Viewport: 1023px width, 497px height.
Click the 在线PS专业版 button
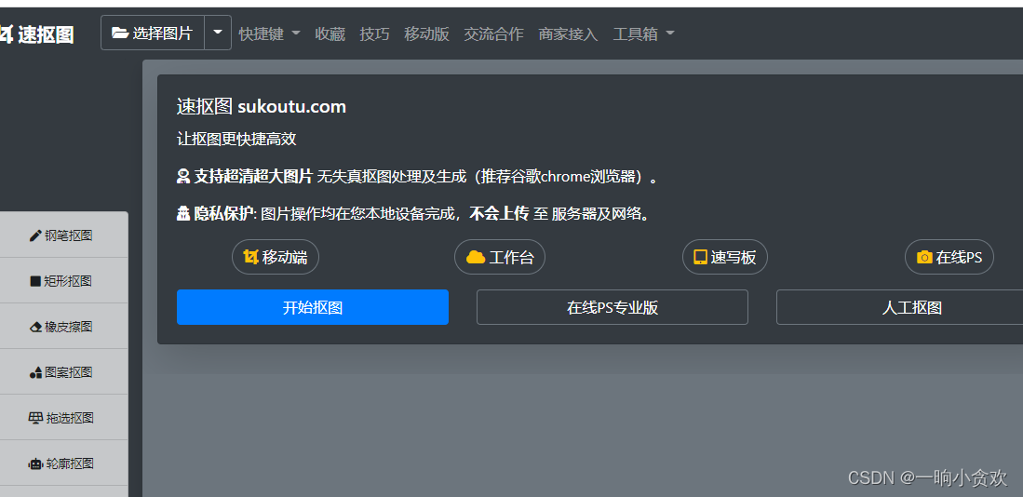[x=612, y=307]
